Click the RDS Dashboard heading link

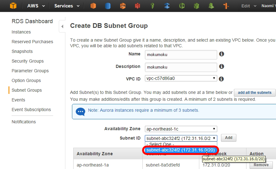coord(32,21)
